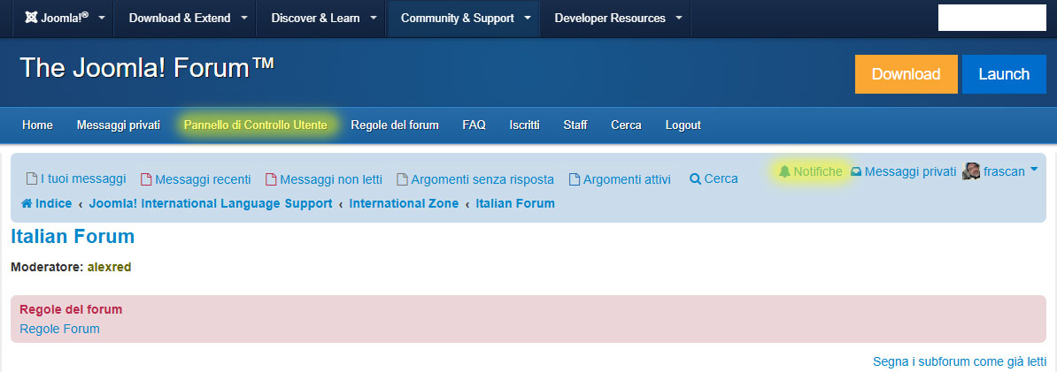Click The Joomla! Forum™ title
The image size is (1057, 372).
click(x=147, y=69)
